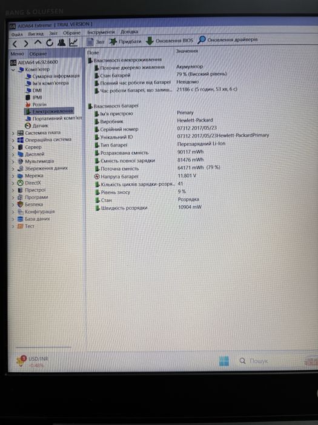Select the Розрахована ємність row
The image size is (318, 425).
pos(149,152)
